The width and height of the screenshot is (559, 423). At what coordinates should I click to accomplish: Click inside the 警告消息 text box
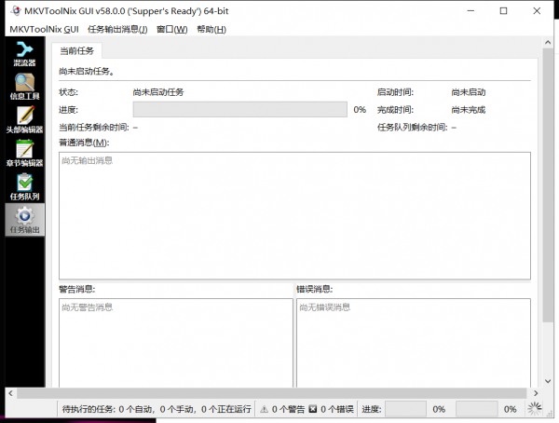tap(176, 343)
